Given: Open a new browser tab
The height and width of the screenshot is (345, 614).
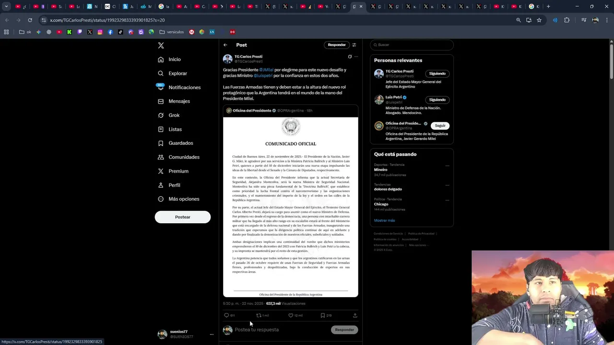Looking at the screenshot, I should (548, 7).
